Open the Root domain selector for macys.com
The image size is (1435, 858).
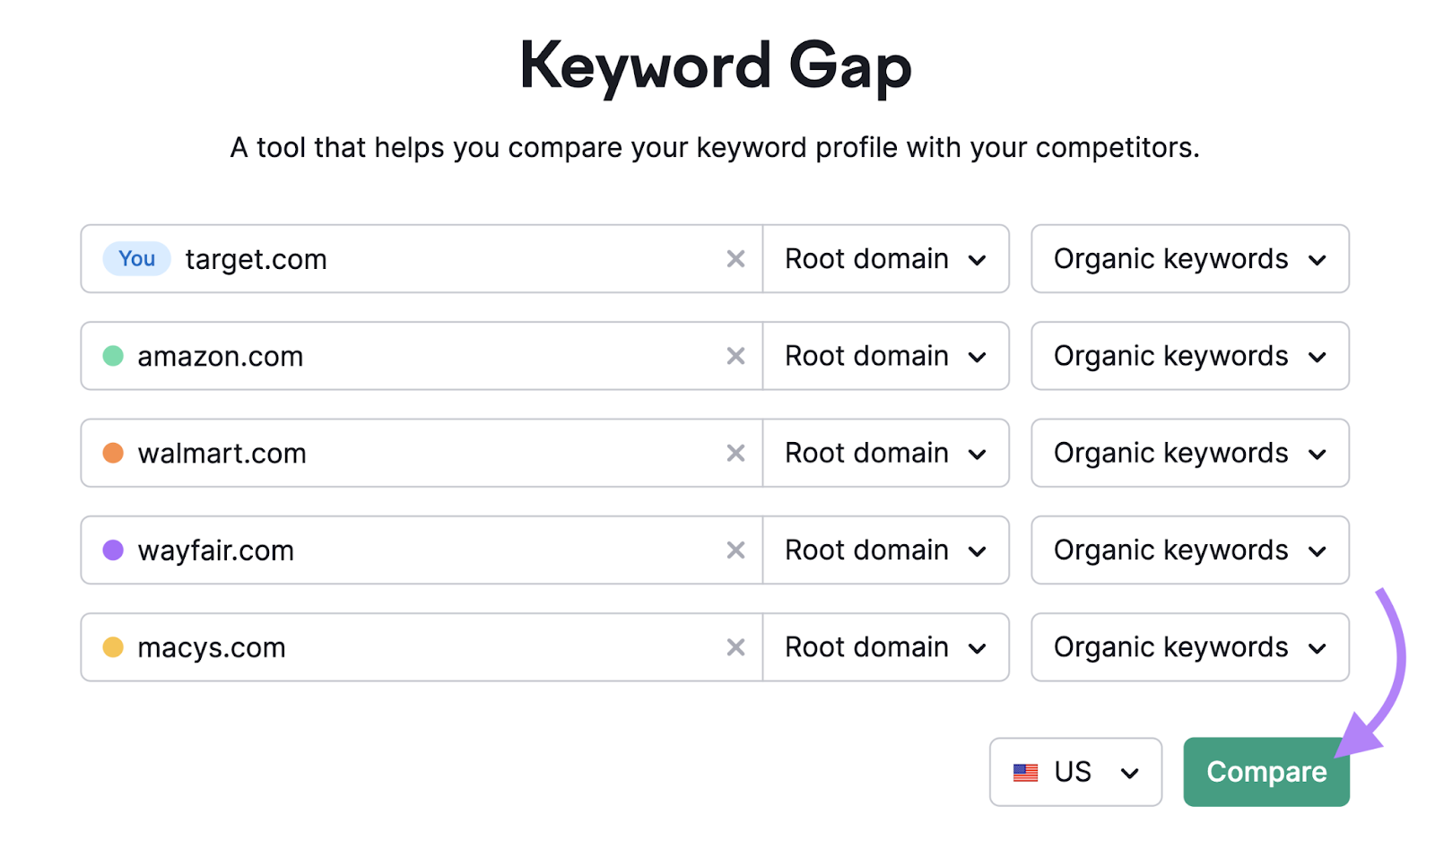[886, 647]
